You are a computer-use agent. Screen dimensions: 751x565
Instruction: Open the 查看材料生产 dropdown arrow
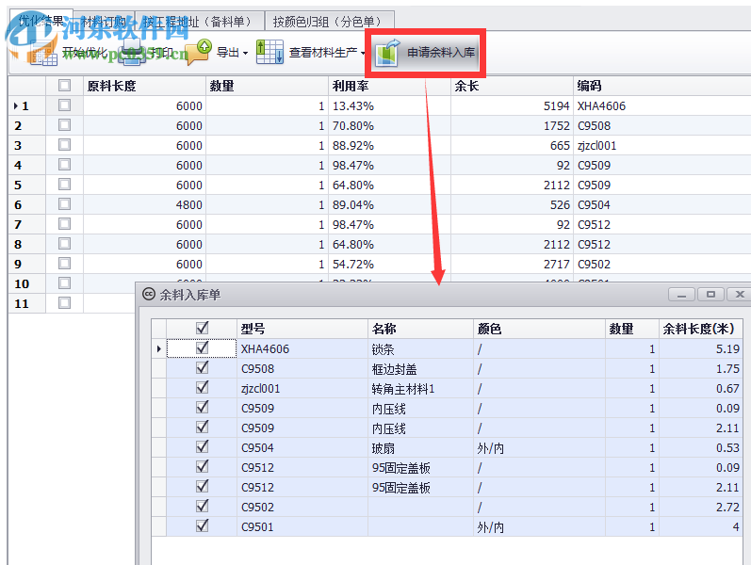[363, 53]
